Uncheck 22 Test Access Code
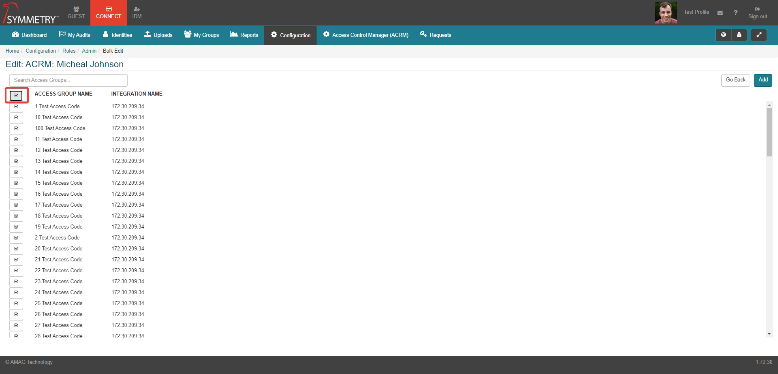Viewport: 778px width, 374px height. [x=16, y=271]
